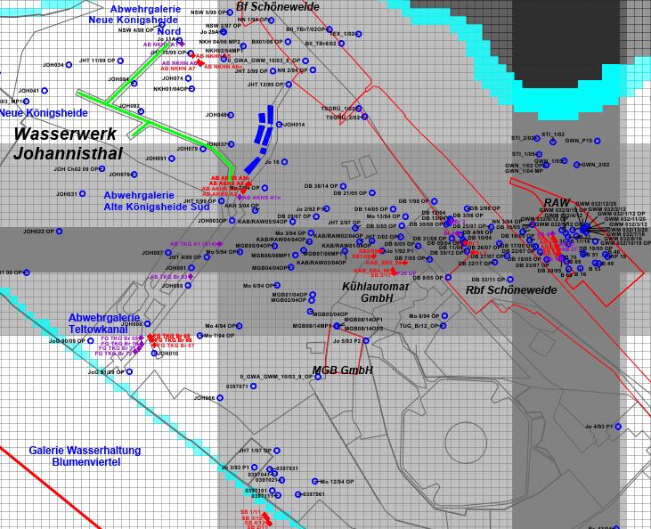Click the Mo 6/94 OP well marker

(277, 285)
